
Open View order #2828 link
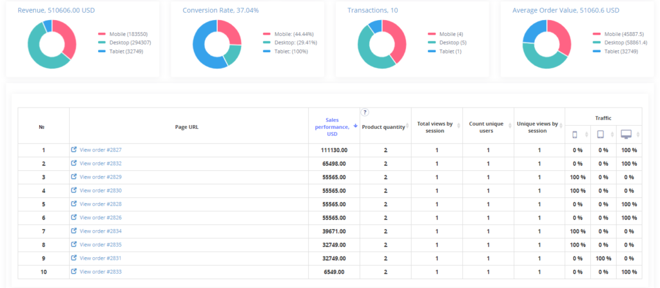coord(101,204)
